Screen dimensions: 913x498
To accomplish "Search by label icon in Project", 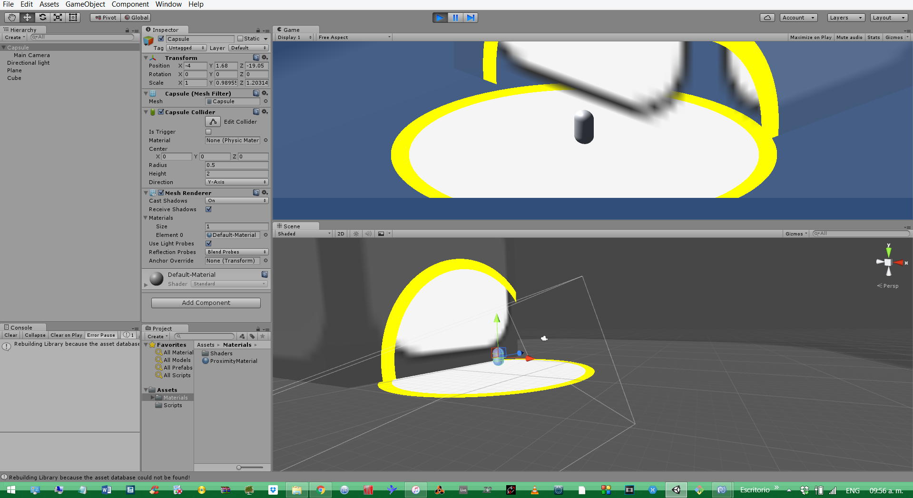I will pyautogui.click(x=253, y=336).
